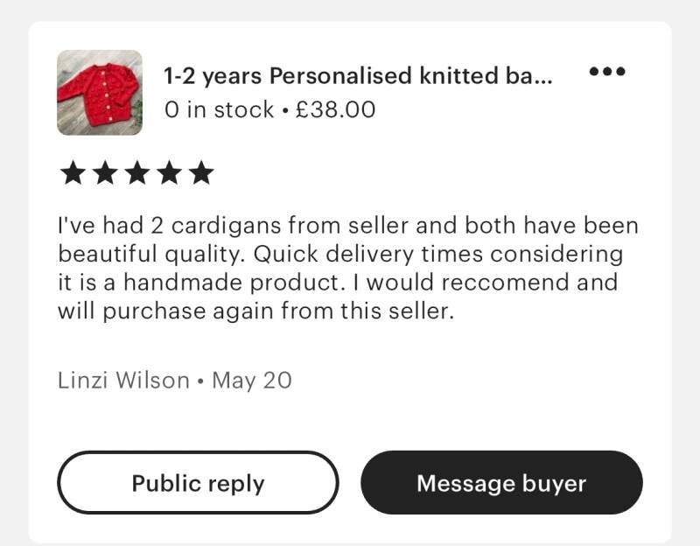Select the third rating star
This screenshot has height=546, width=700.
(136, 172)
